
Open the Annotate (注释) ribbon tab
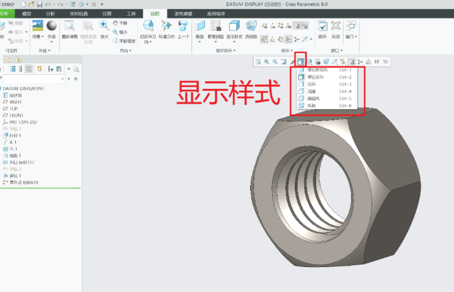pos(107,13)
